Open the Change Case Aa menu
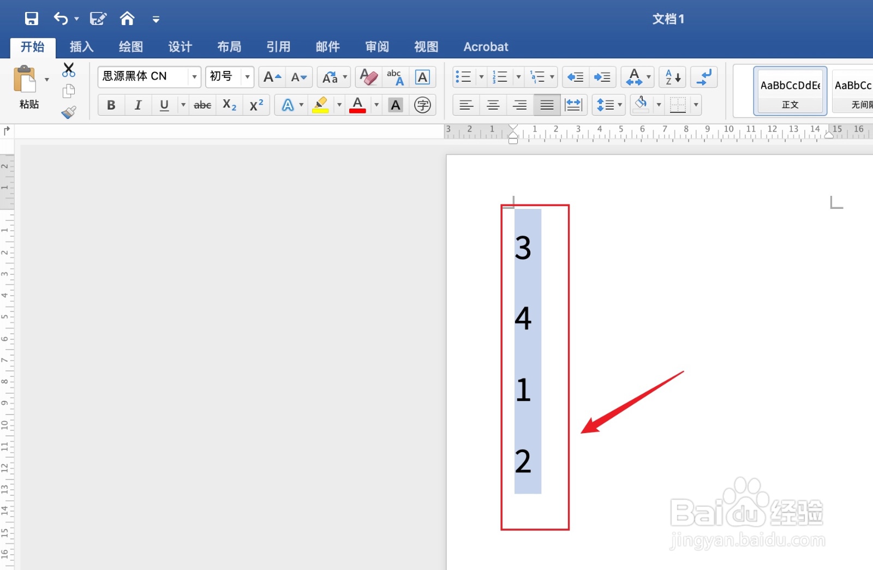 pyautogui.click(x=333, y=77)
